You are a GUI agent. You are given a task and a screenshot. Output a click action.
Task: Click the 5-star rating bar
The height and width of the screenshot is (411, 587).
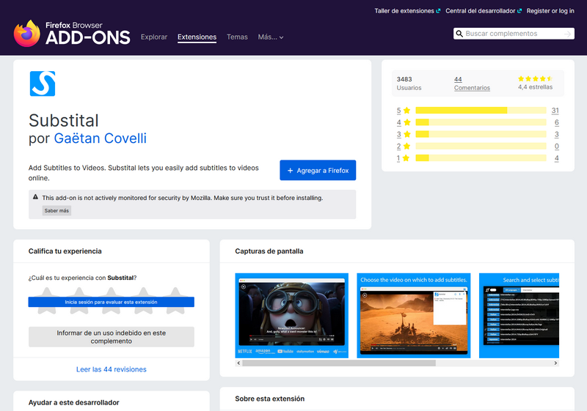481,110
